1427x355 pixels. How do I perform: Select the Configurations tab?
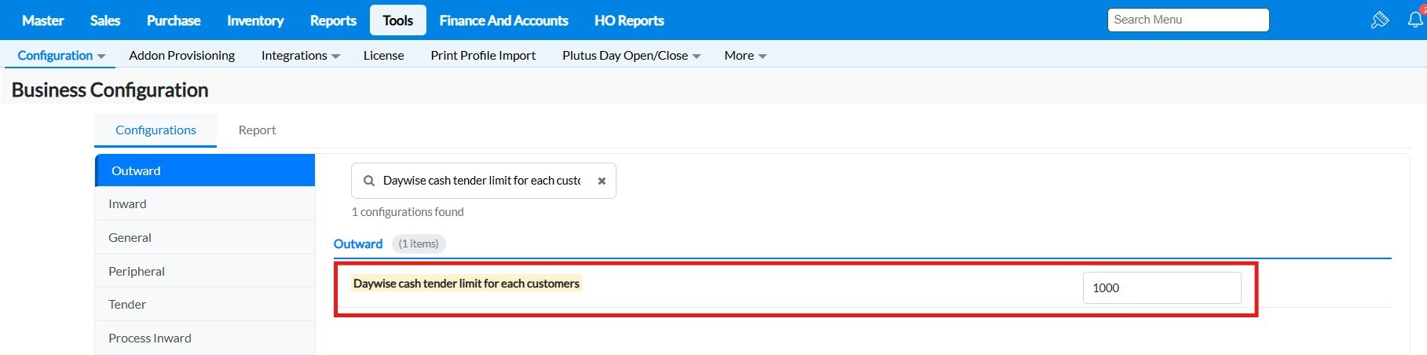click(156, 130)
